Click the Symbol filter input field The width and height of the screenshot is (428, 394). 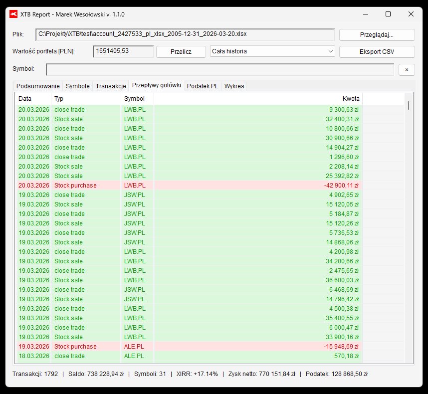coord(220,70)
